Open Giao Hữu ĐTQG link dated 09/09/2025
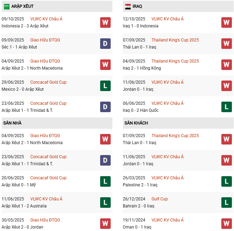This screenshot has height=231, width=234. click(x=45, y=40)
